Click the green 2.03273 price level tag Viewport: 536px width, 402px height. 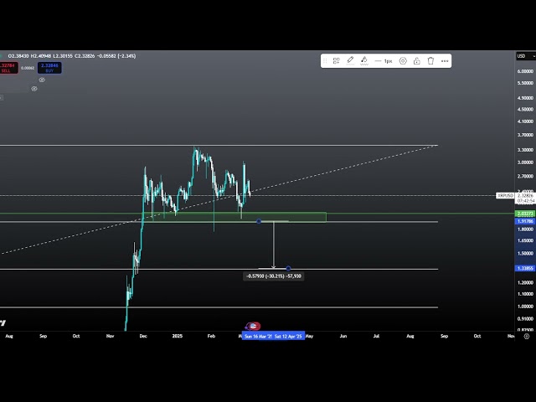524,214
